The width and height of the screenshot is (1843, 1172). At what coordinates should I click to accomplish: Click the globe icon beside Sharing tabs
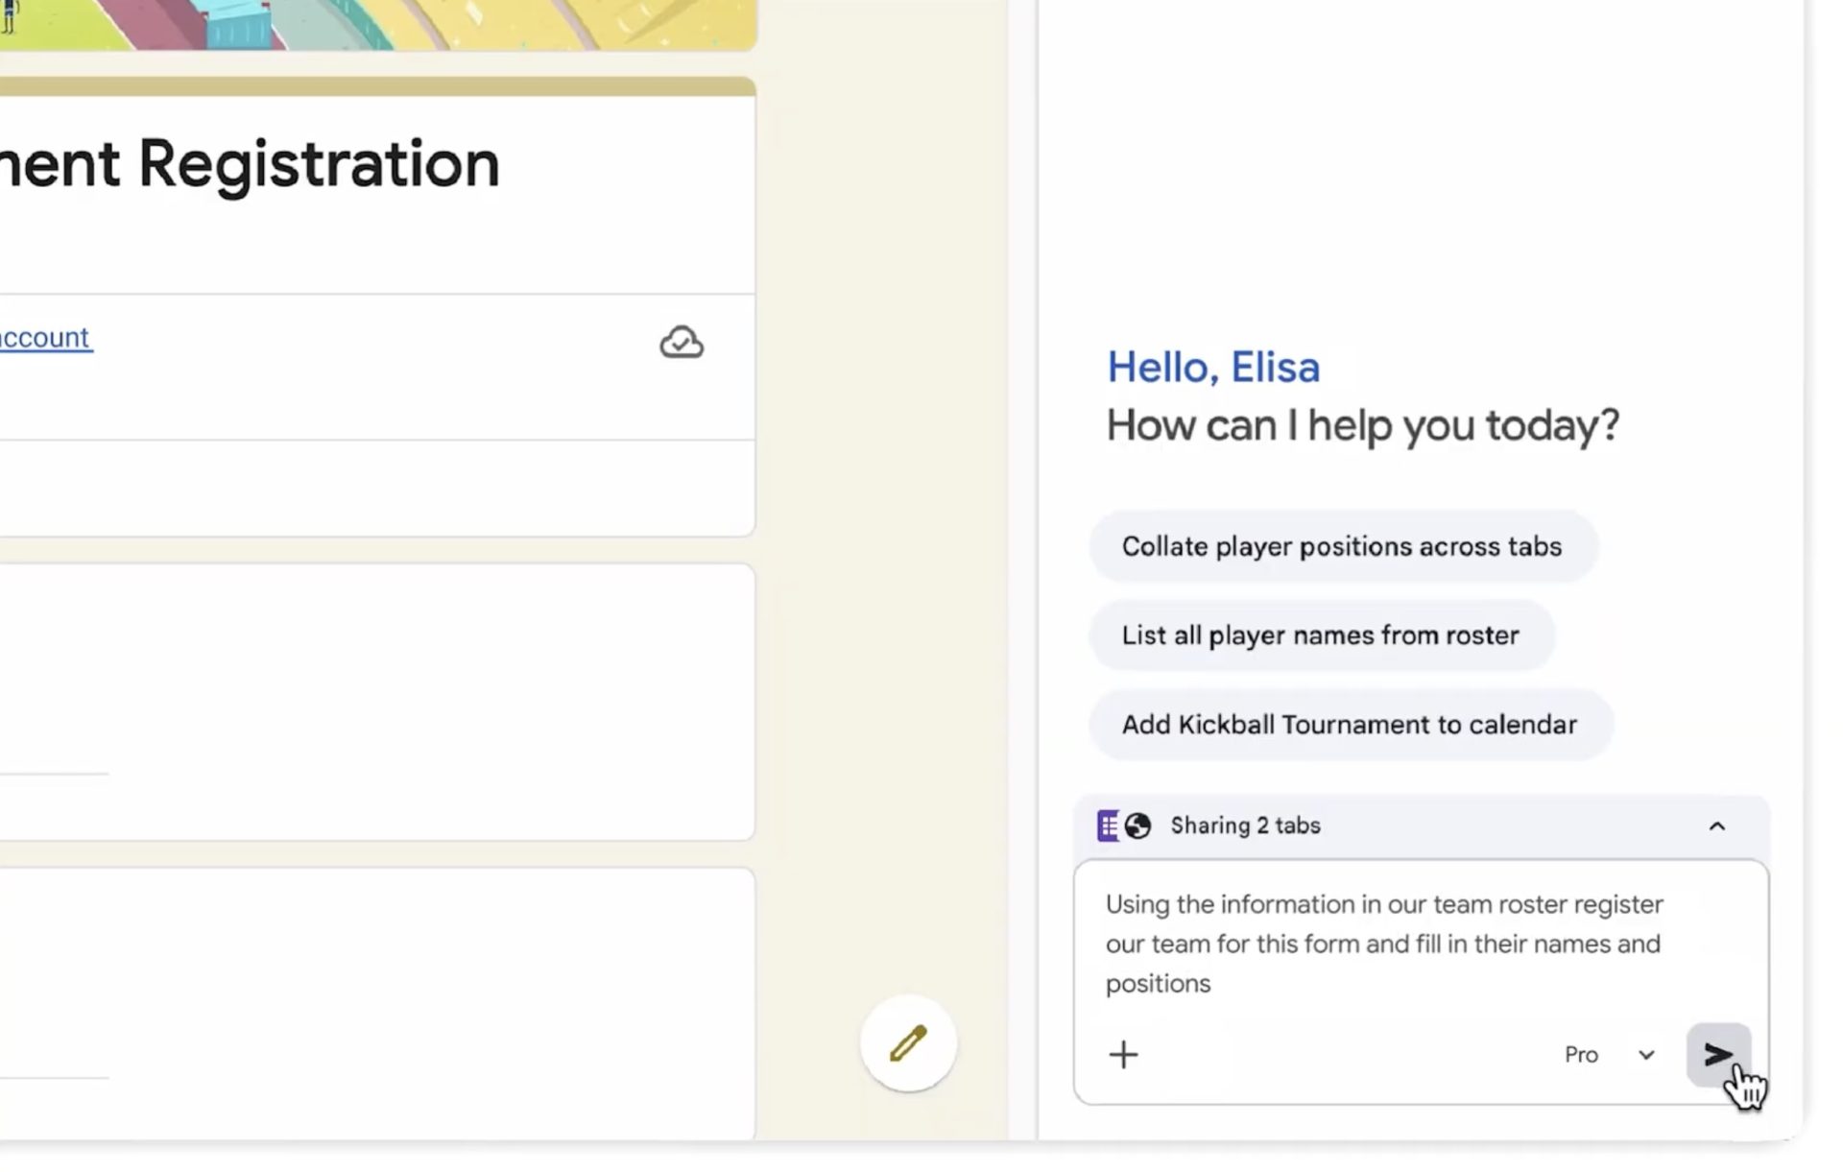[x=1138, y=825]
